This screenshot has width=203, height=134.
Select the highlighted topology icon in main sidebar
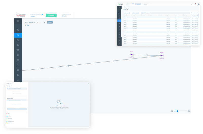coord(18,35)
